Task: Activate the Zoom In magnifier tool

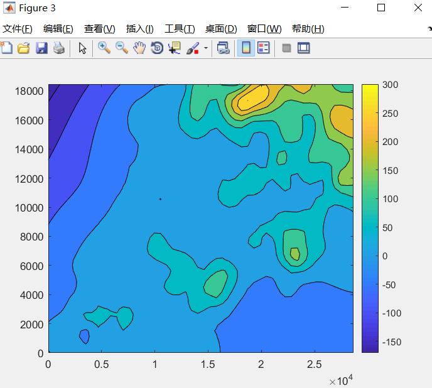Action: point(104,48)
